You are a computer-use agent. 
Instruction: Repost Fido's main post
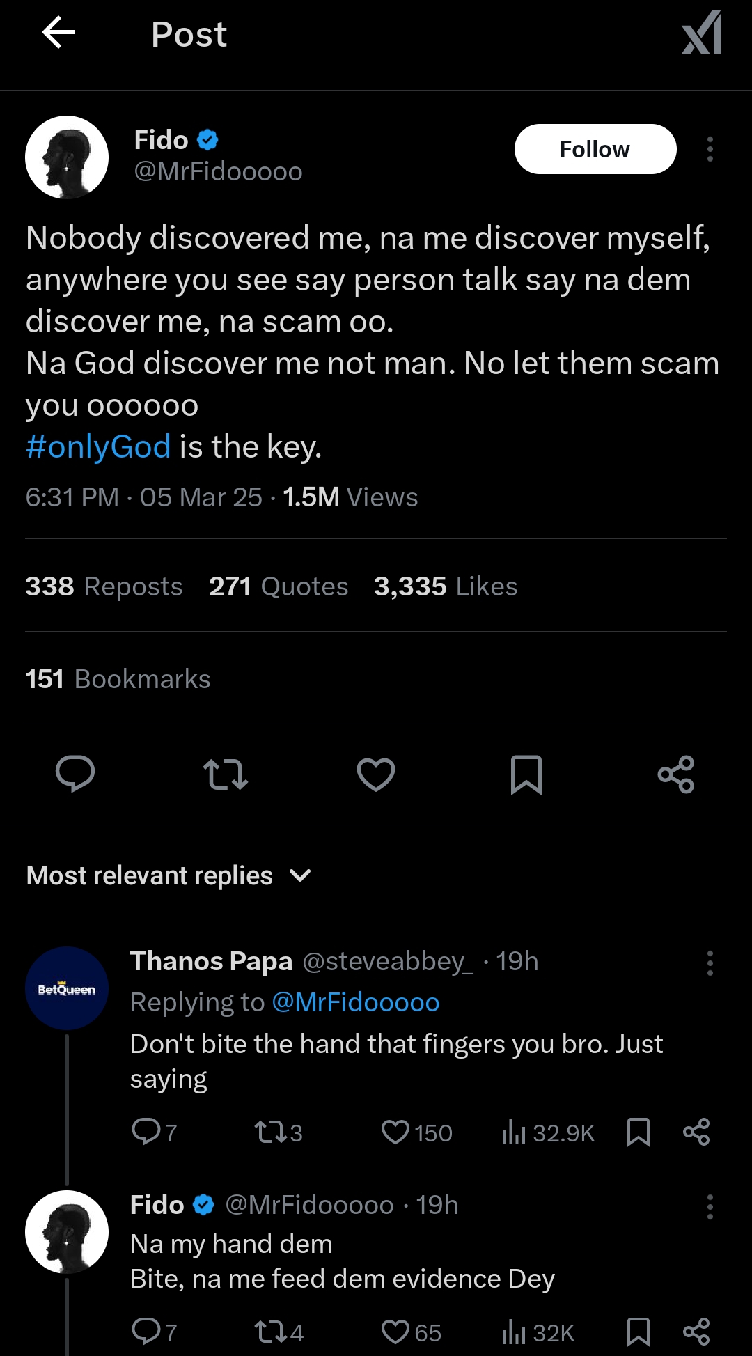pos(226,774)
